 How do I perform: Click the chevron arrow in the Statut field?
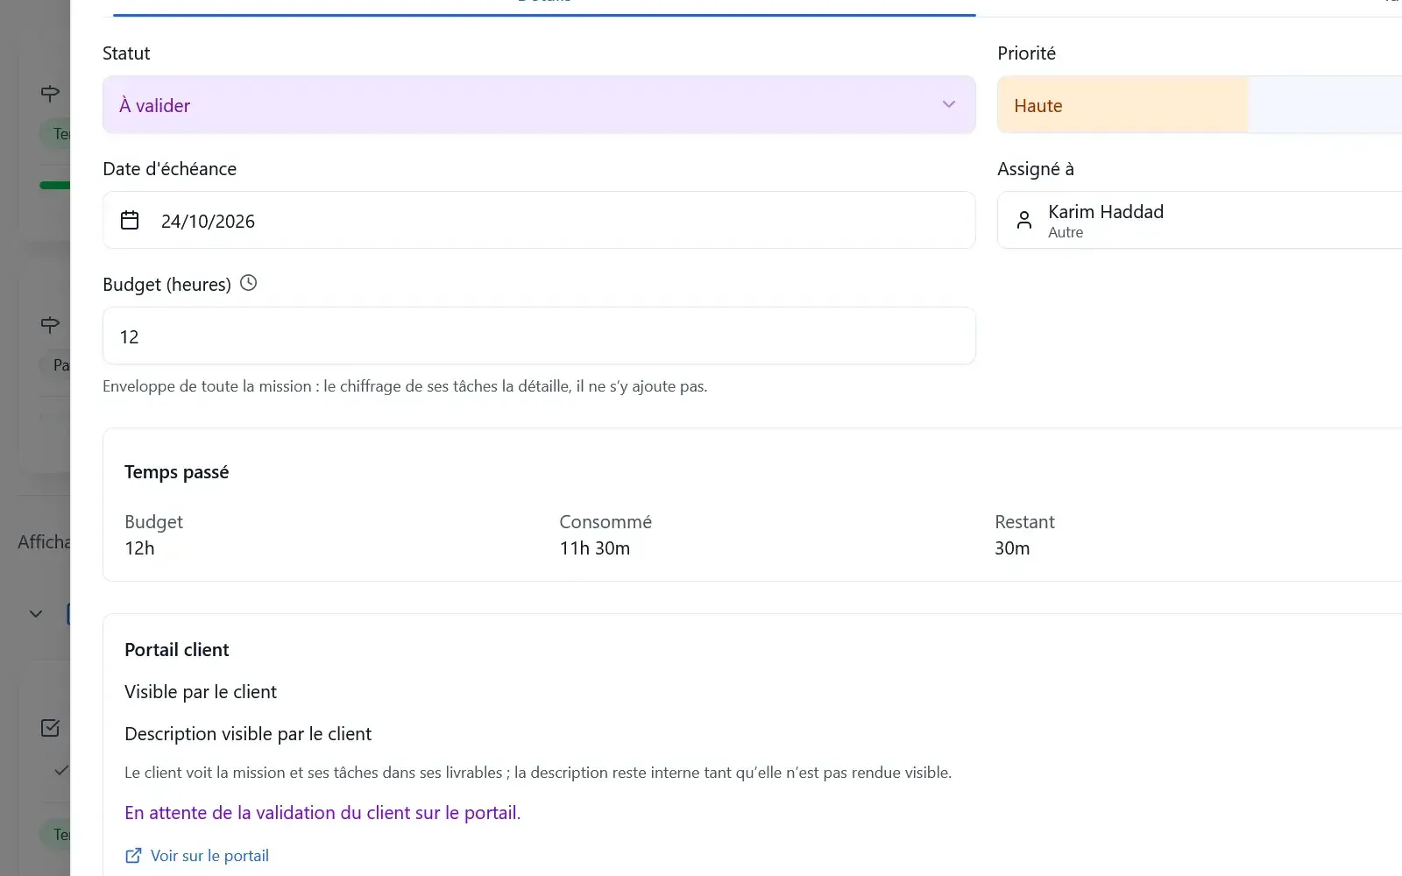coord(949,105)
